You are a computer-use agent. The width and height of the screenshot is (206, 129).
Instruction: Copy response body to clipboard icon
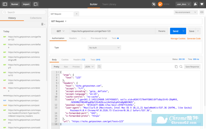(176, 67)
